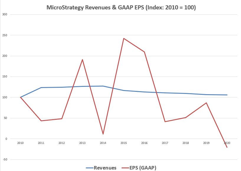Click the 2020 EPS dip point

point(227,147)
